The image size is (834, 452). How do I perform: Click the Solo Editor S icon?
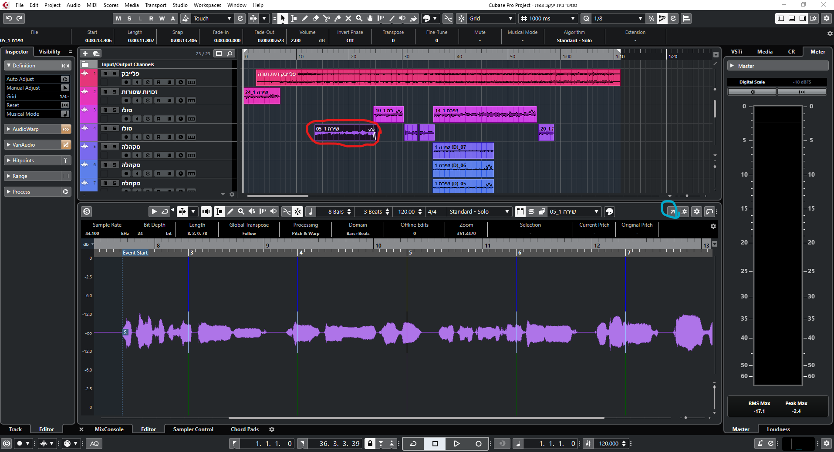coord(87,211)
